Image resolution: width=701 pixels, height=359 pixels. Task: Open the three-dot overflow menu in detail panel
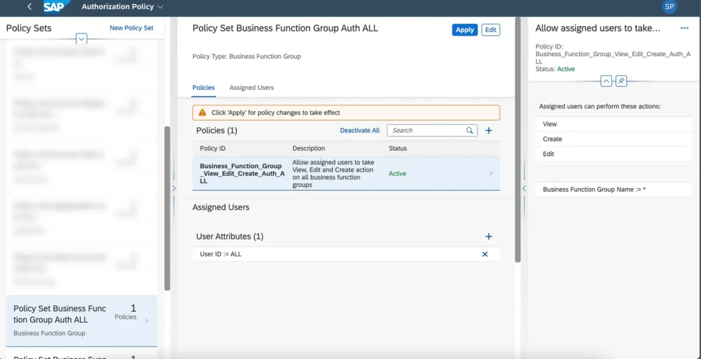(x=684, y=28)
